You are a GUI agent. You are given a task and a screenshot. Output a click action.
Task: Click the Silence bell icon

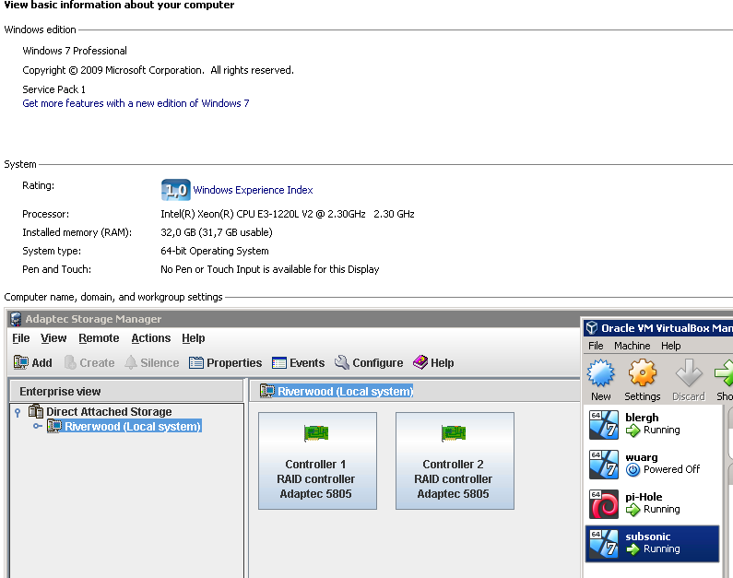(x=131, y=362)
